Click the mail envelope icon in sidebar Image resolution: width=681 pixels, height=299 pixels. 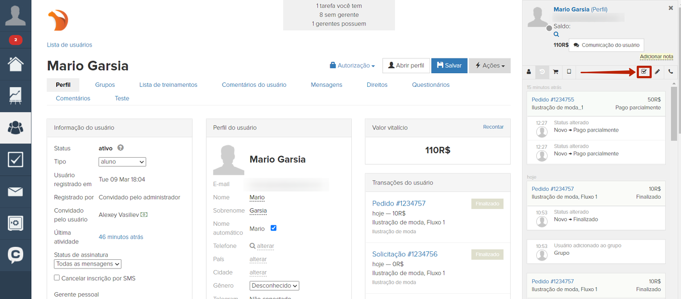[x=15, y=192]
